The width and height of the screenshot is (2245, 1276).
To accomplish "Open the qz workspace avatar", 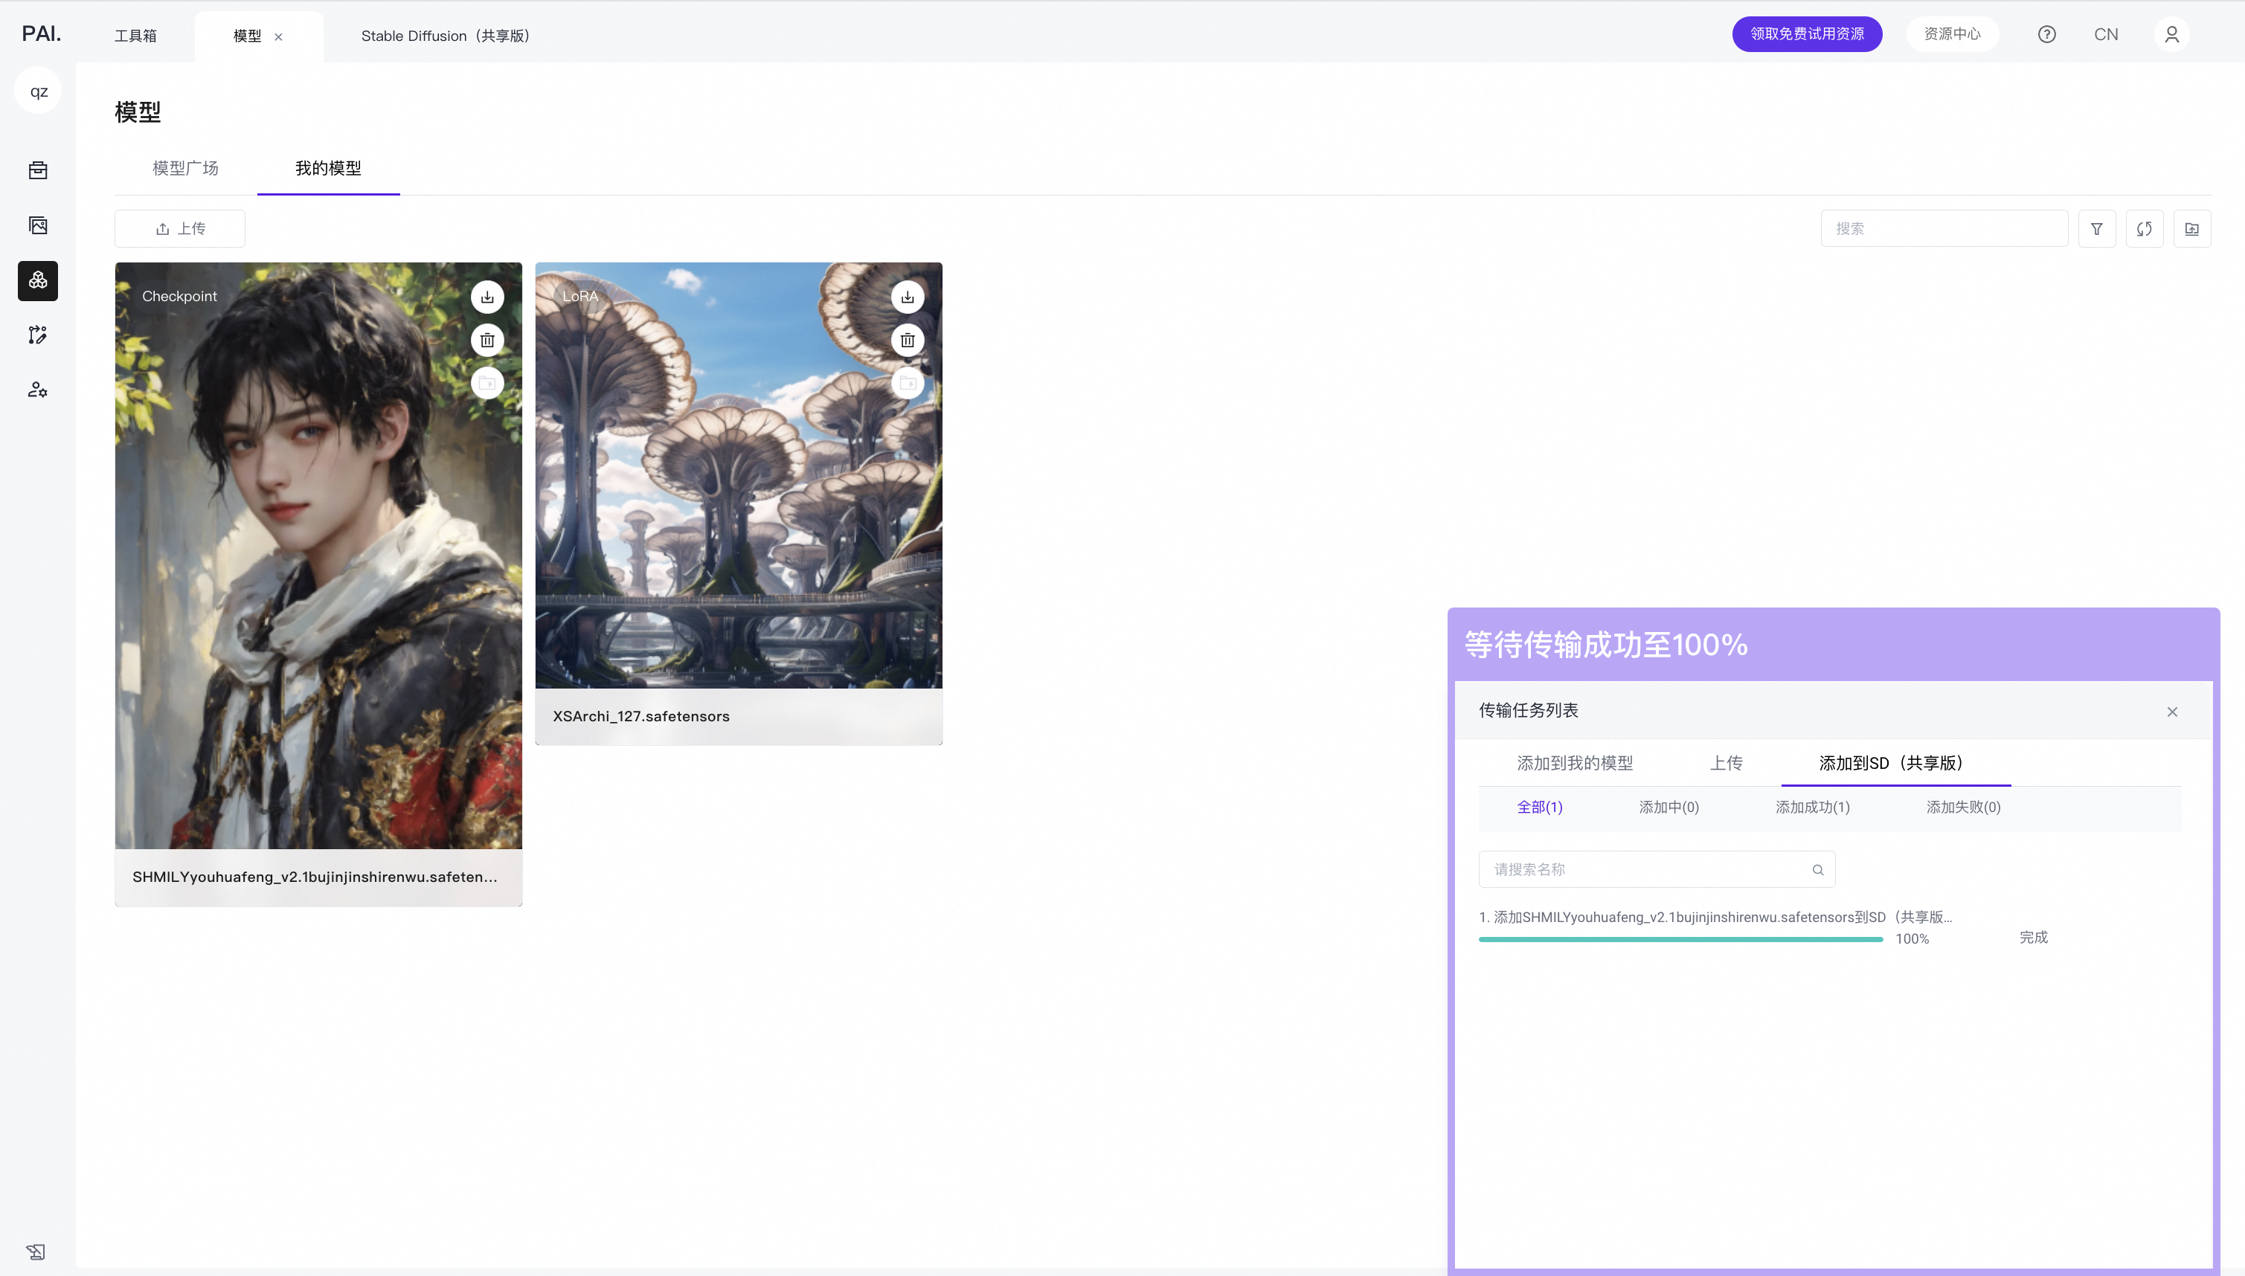I will click(x=39, y=91).
